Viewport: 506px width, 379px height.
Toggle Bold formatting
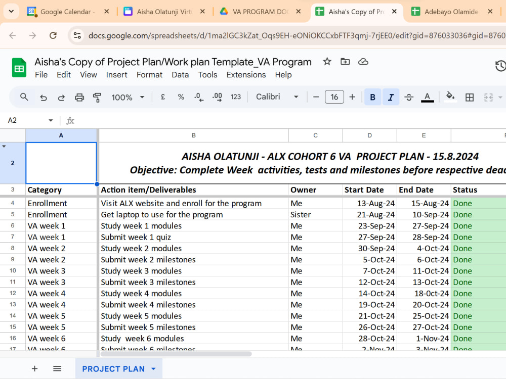(373, 97)
